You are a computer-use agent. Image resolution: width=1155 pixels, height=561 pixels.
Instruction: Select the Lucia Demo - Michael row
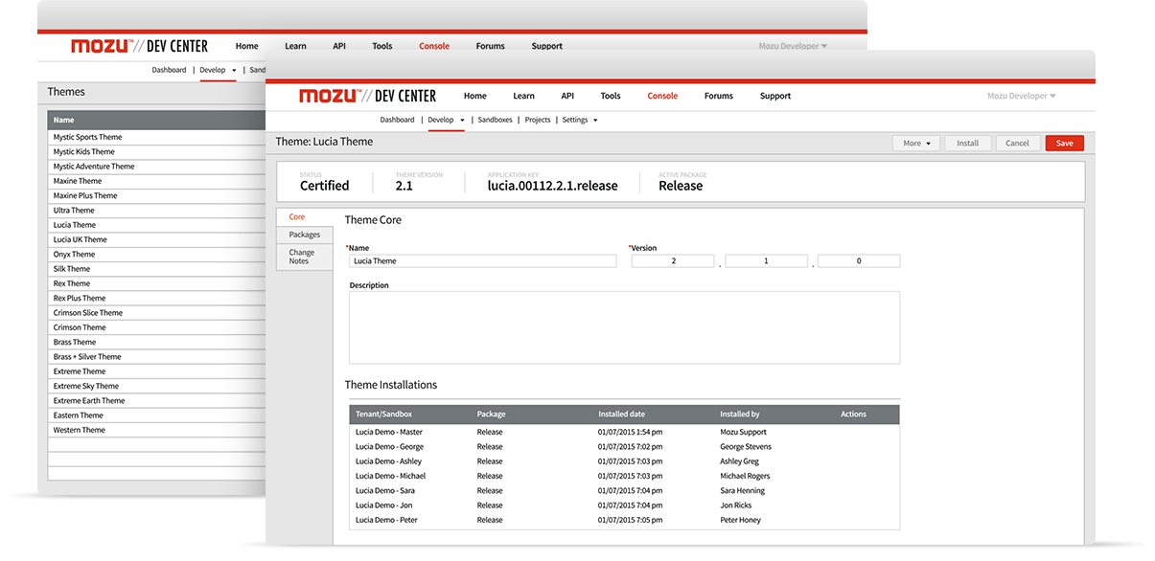624,476
